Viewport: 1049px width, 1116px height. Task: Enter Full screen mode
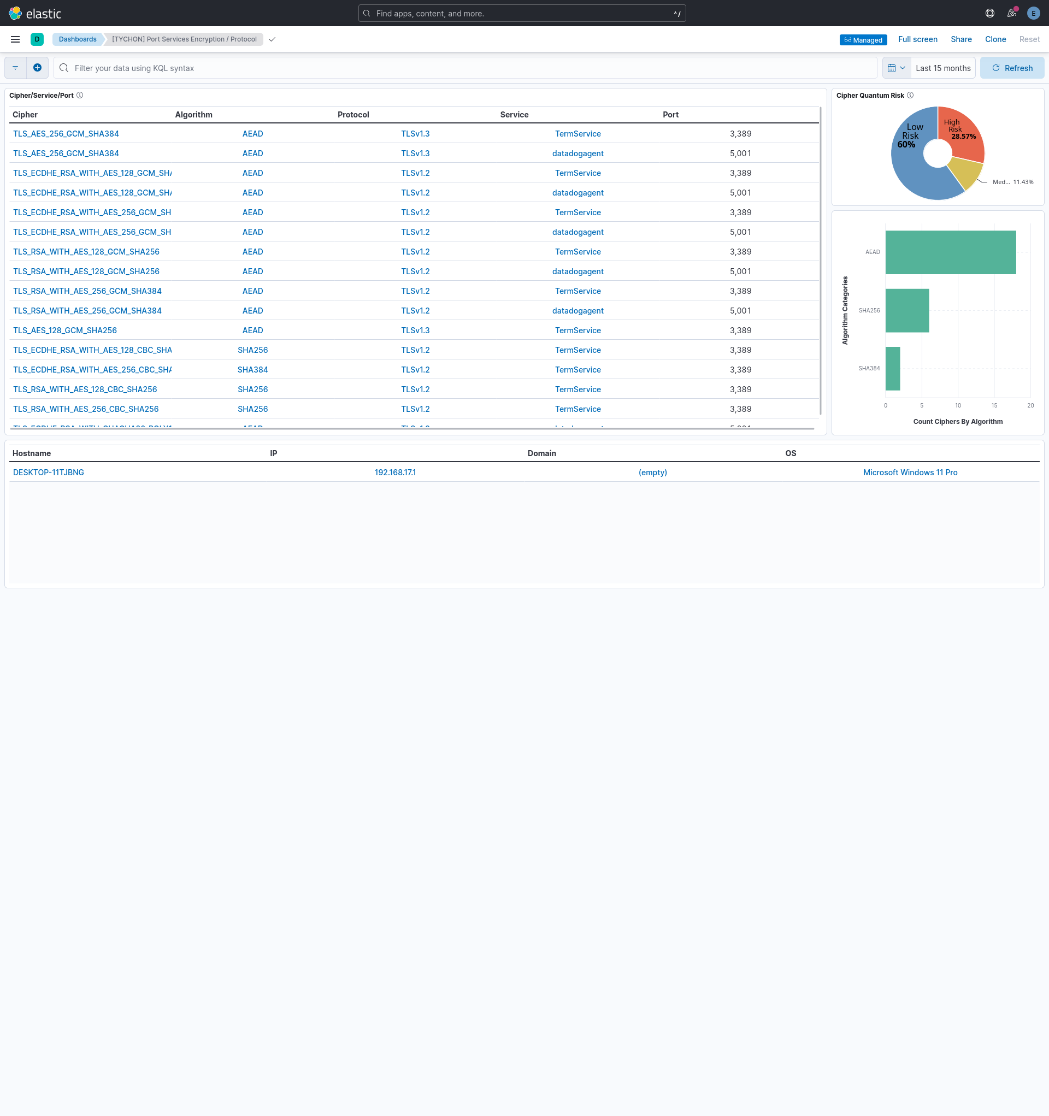917,39
